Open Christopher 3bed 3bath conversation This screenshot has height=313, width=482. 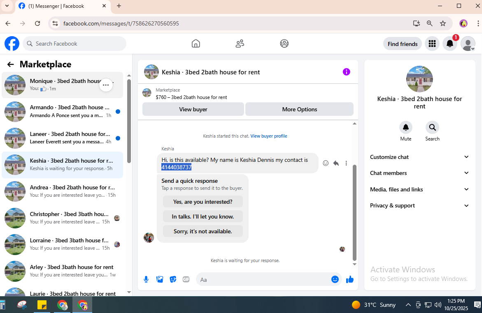click(63, 218)
